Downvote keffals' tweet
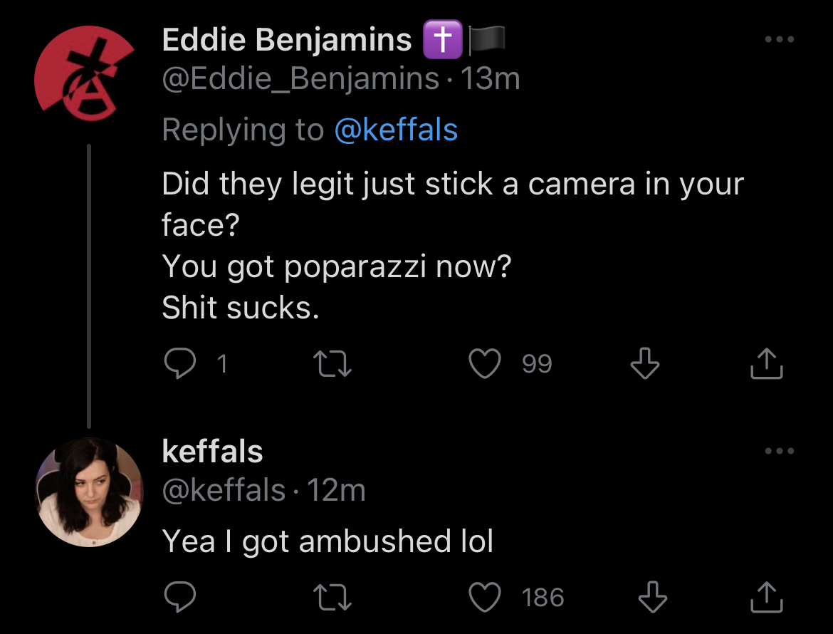This screenshot has width=833, height=634. pos(652,598)
